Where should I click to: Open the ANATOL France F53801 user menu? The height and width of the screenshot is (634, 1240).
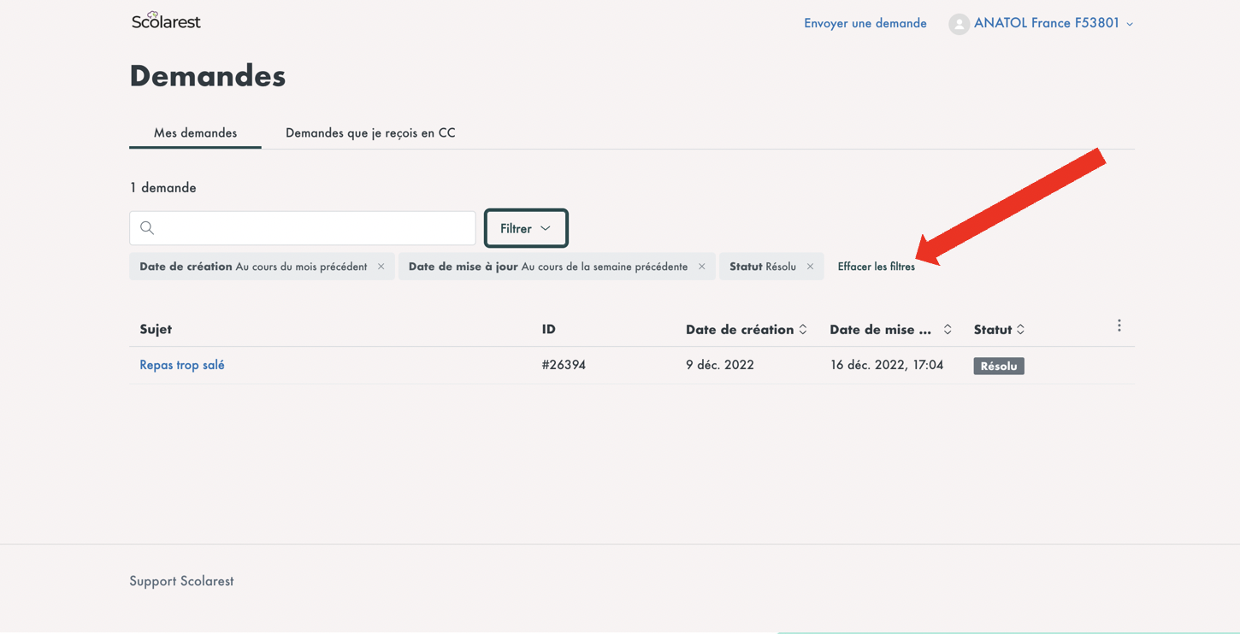[1053, 23]
